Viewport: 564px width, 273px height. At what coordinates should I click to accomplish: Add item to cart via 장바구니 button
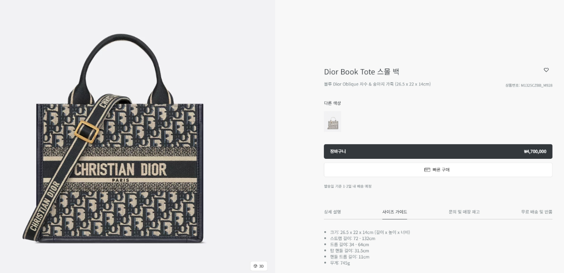pyautogui.click(x=438, y=151)
